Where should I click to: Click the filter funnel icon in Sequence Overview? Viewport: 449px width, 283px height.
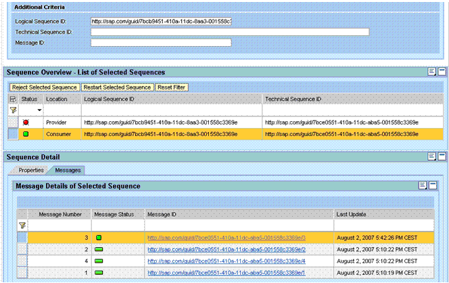click(13, 110)
